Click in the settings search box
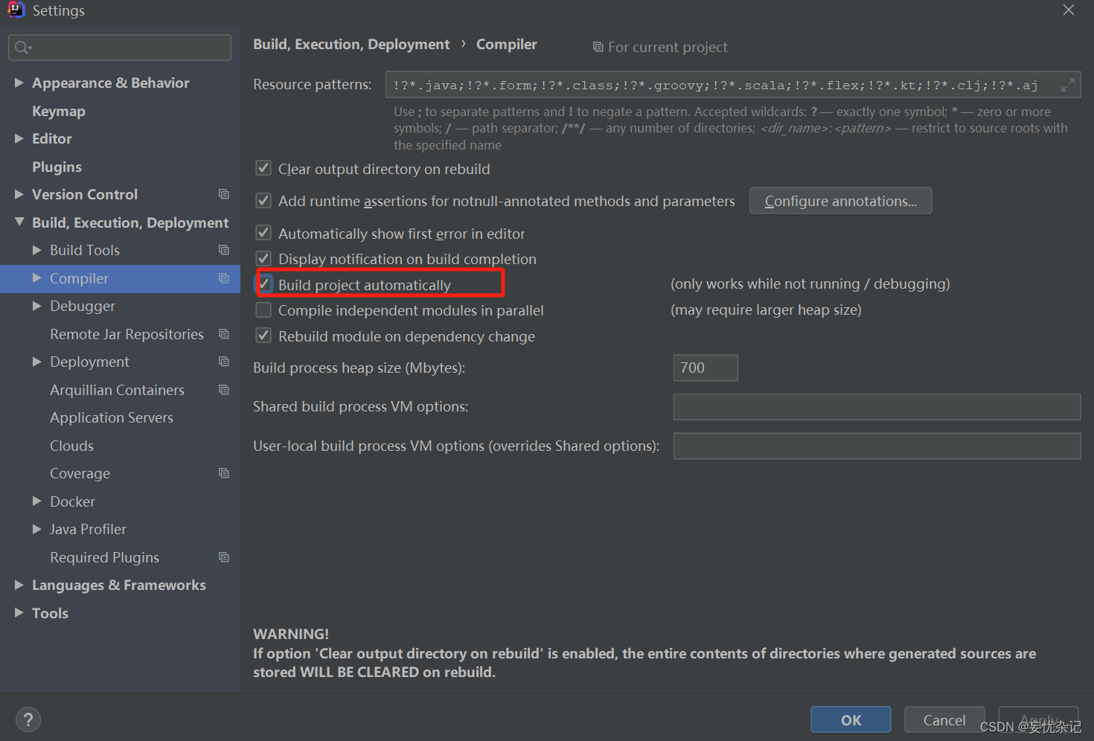Screen dimensions: 1094x741 point(120,48)
